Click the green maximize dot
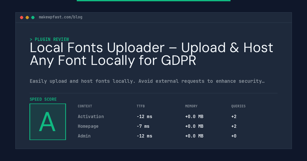307x161 pixels. tap(33, 17)
